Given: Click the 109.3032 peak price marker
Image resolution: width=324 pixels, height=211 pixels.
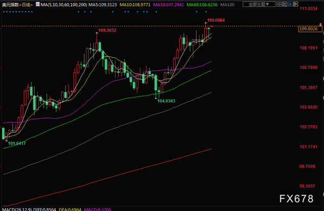Looking at the screenshot, I should click(107, 30).
